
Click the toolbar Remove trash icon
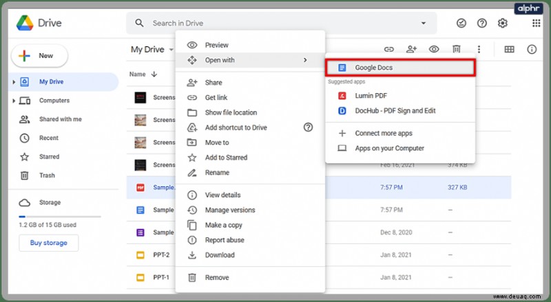456,49
